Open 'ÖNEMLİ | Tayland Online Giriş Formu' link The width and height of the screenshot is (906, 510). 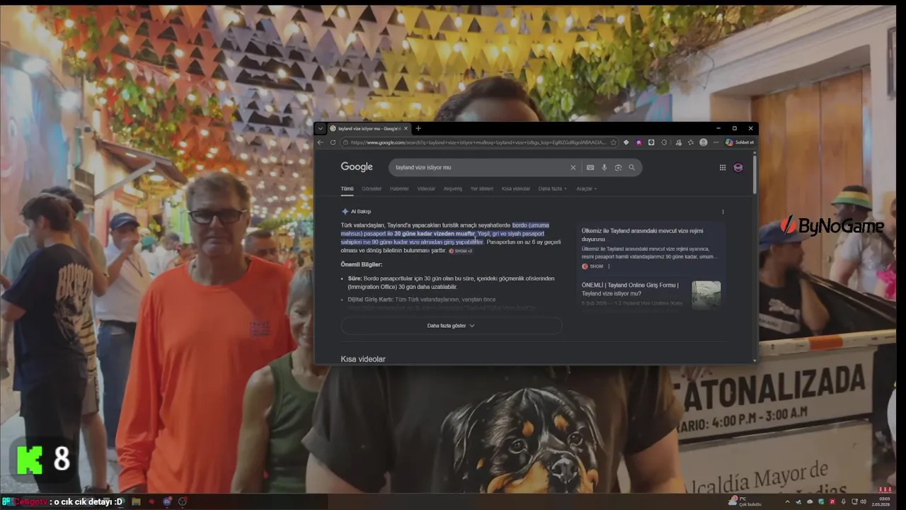tap(630, 289)
